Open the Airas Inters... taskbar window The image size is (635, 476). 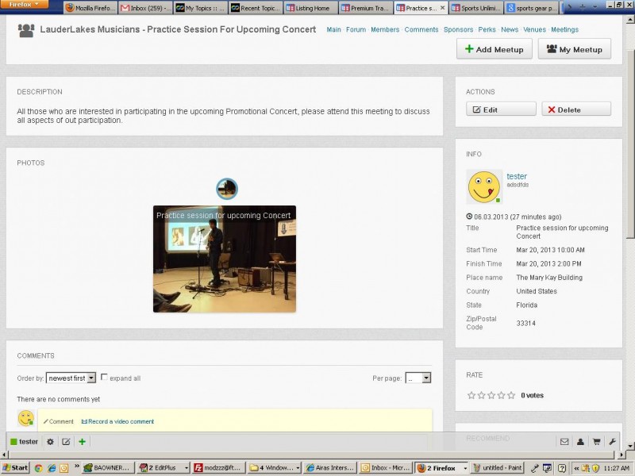coord(330,468)
